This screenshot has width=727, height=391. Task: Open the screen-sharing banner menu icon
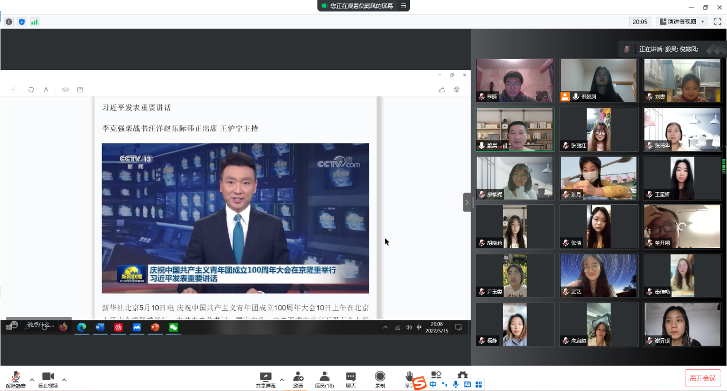tap(403, 6)
